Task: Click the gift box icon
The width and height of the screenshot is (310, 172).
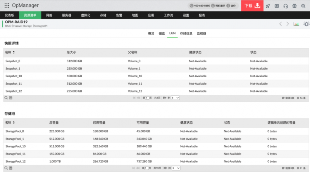Action: 294,6
